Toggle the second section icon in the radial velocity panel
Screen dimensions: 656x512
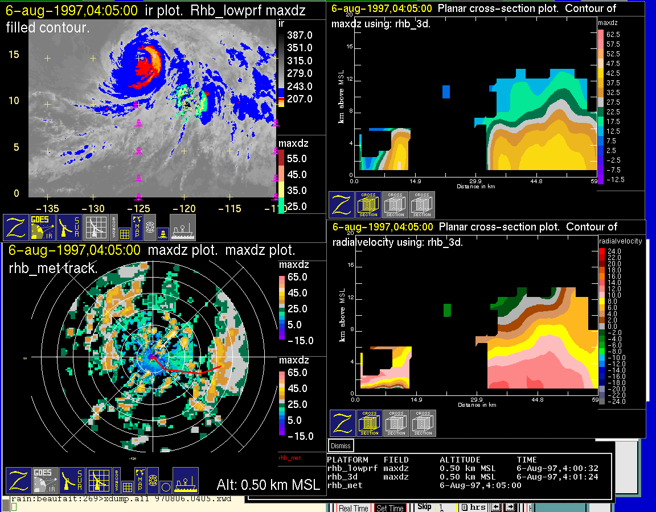396,423
